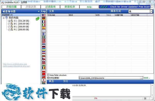Click the cancel X button beside progress bar

145,98
